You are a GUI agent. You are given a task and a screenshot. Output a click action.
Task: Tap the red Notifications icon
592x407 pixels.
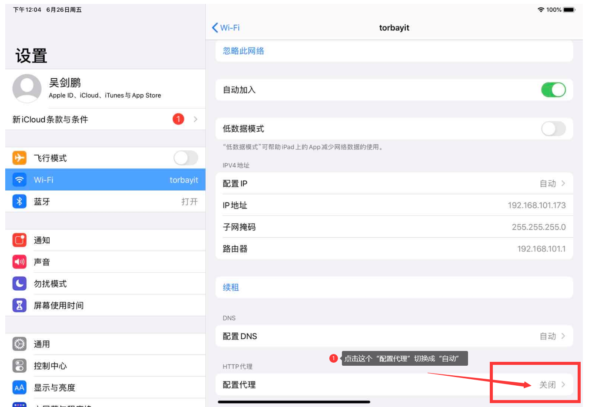(x=20, y=240)
